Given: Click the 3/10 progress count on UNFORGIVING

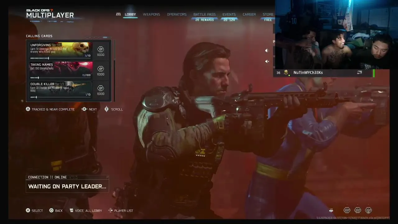Looking at the screenshot, I should pos(88,56).
